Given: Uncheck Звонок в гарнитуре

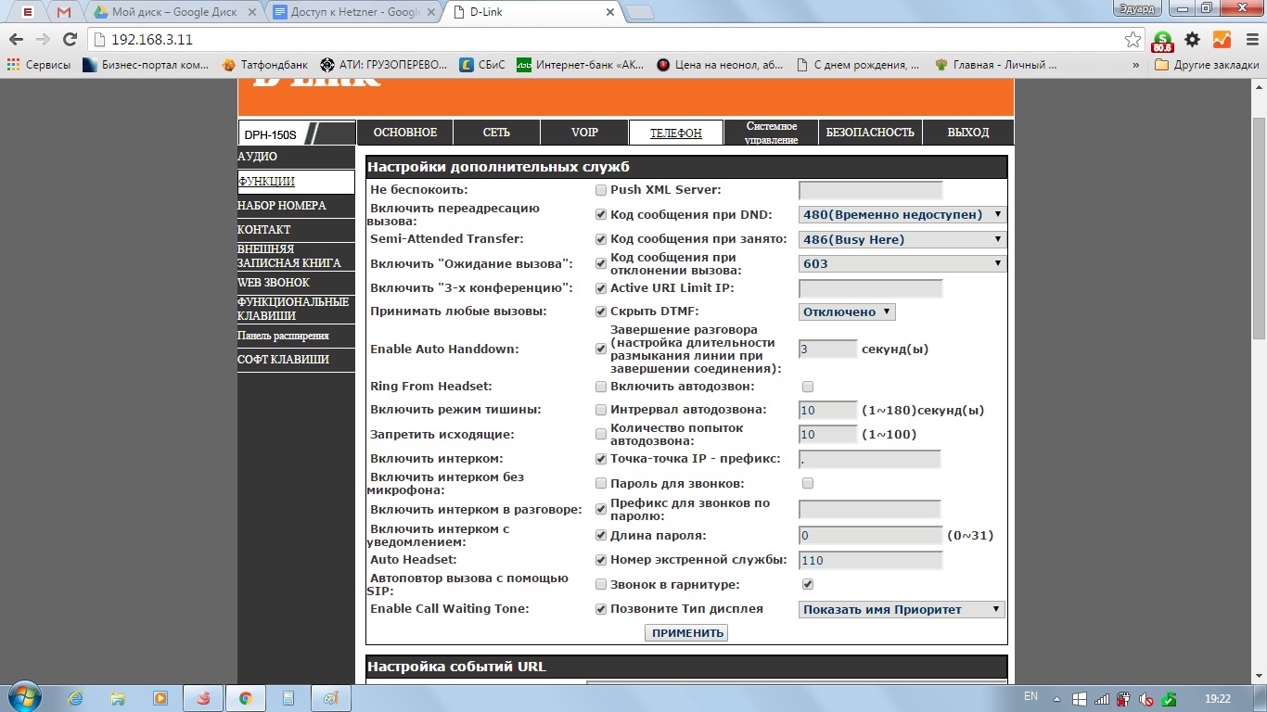Looking at the screenshot, I should pyautogui.click(x=808, y=585).
